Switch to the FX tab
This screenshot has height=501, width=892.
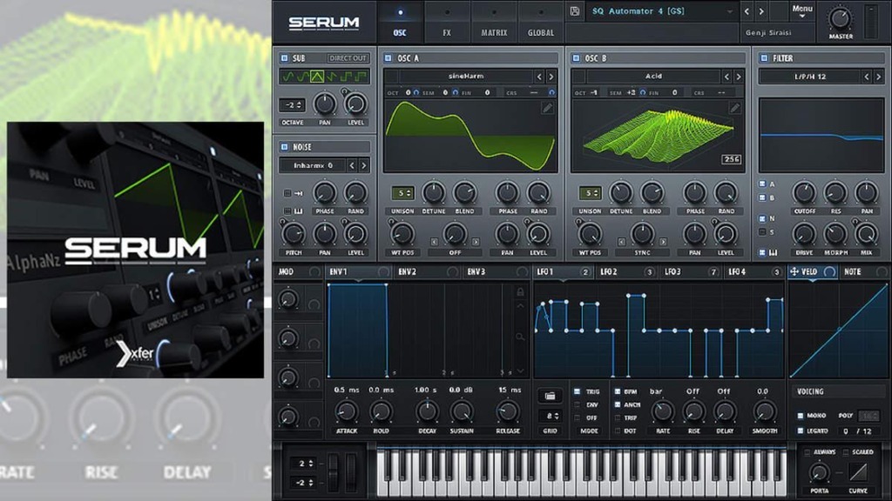point(447,23)
